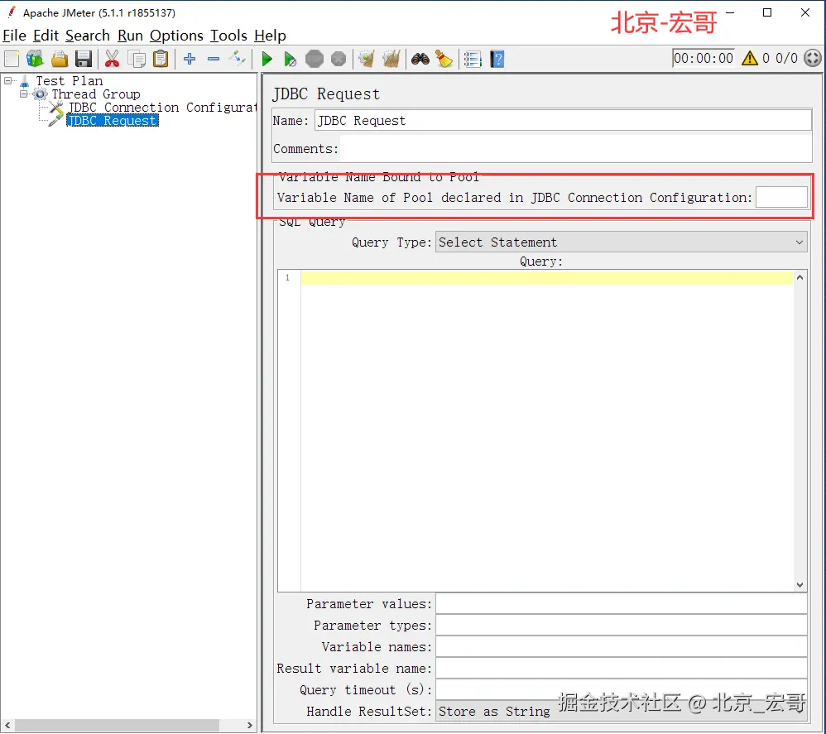Click the Save disk icon
The height and width of the screenshot is (734, 826).
84,59
